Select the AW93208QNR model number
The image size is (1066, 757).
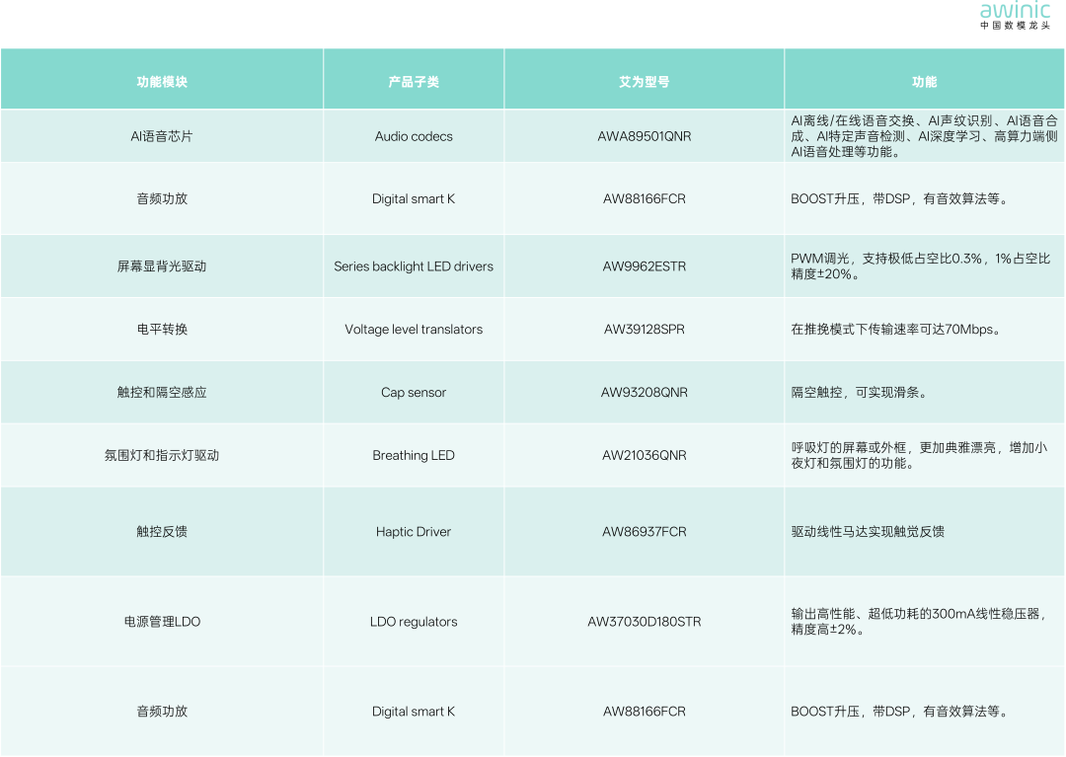coord(644,392)
